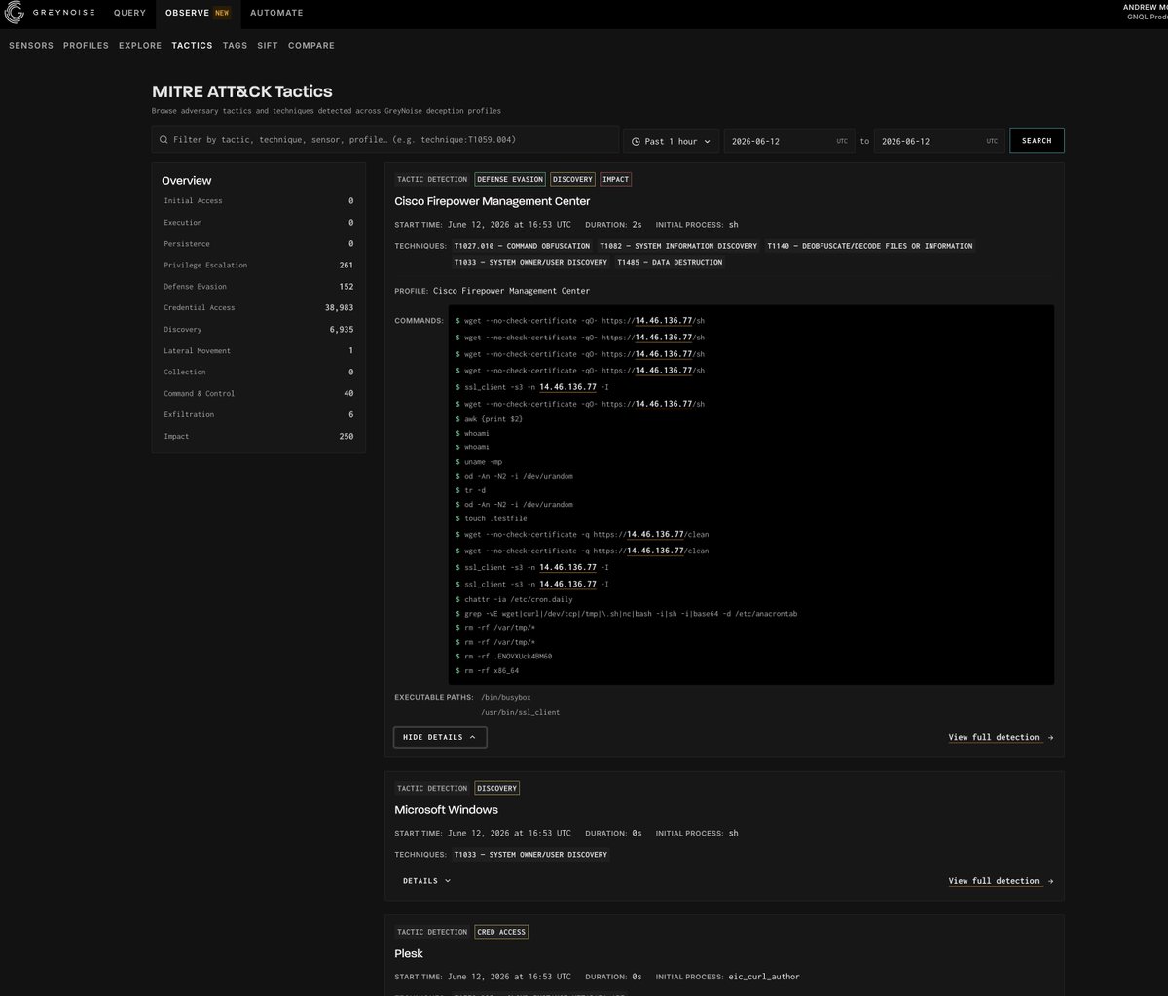
Task: Select Command & Control row in Overview
Action: point(259,394)
